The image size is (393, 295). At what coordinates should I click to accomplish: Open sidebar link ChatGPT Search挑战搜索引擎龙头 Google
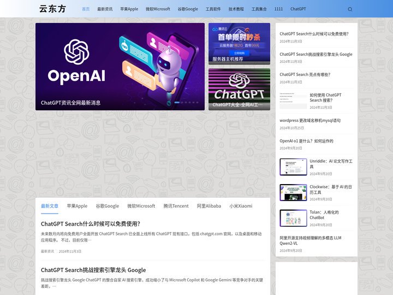pyautogui.click(x=316, y=54)
